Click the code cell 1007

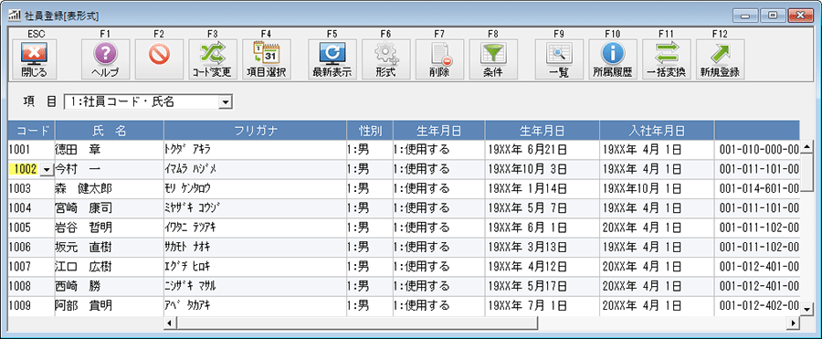31,267
